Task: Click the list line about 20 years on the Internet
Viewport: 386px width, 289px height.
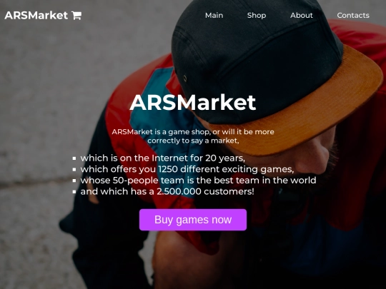Action: click(163, 158)
